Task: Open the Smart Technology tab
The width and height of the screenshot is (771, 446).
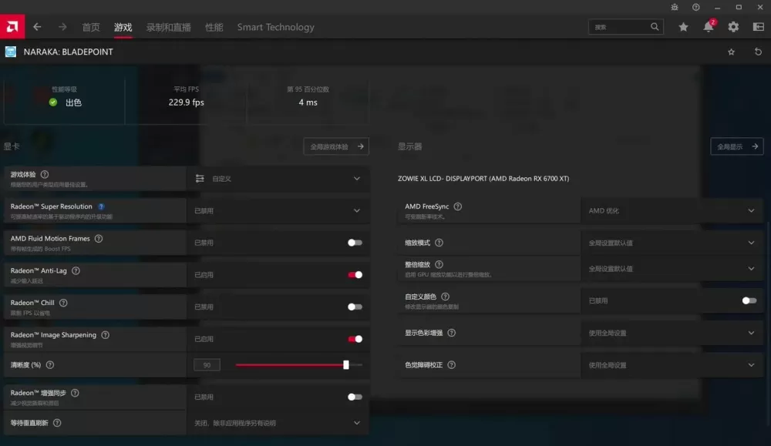Action: click(275, 28)
